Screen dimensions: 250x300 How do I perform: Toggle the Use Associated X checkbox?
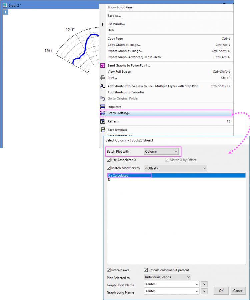pyautogui.click(x=109, y=160)
